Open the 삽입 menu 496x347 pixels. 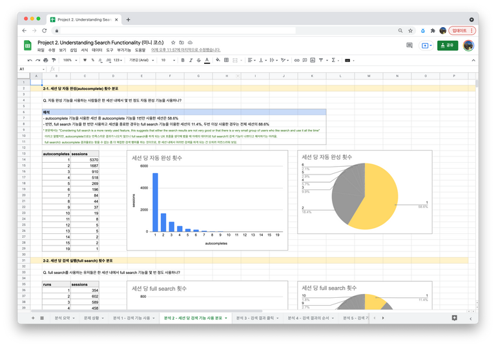(x=74, y=50)
